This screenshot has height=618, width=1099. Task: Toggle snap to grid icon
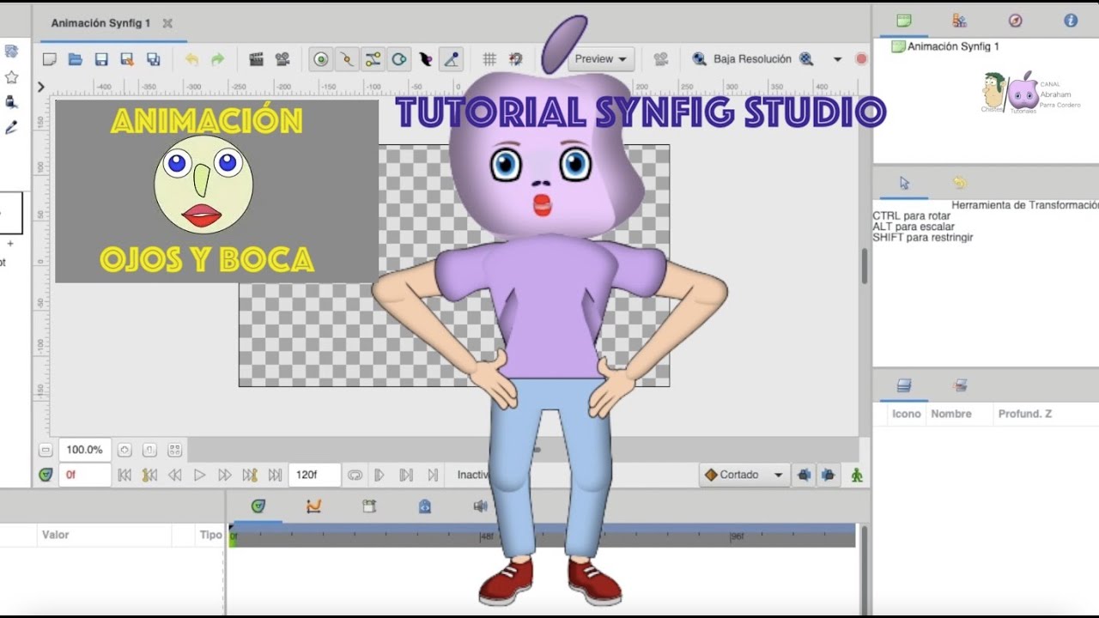tap(515, 59)
